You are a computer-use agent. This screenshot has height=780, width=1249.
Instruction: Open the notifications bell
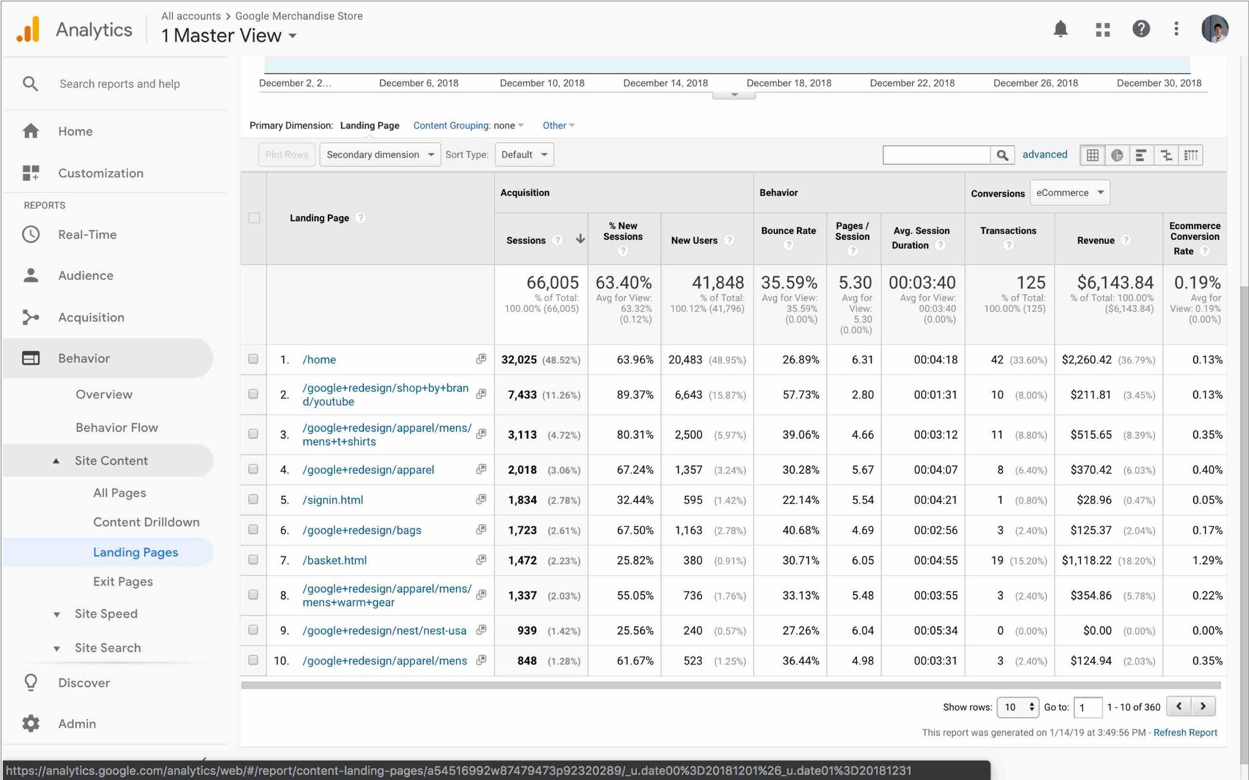pyautogui.click(x=1060, y=29)
